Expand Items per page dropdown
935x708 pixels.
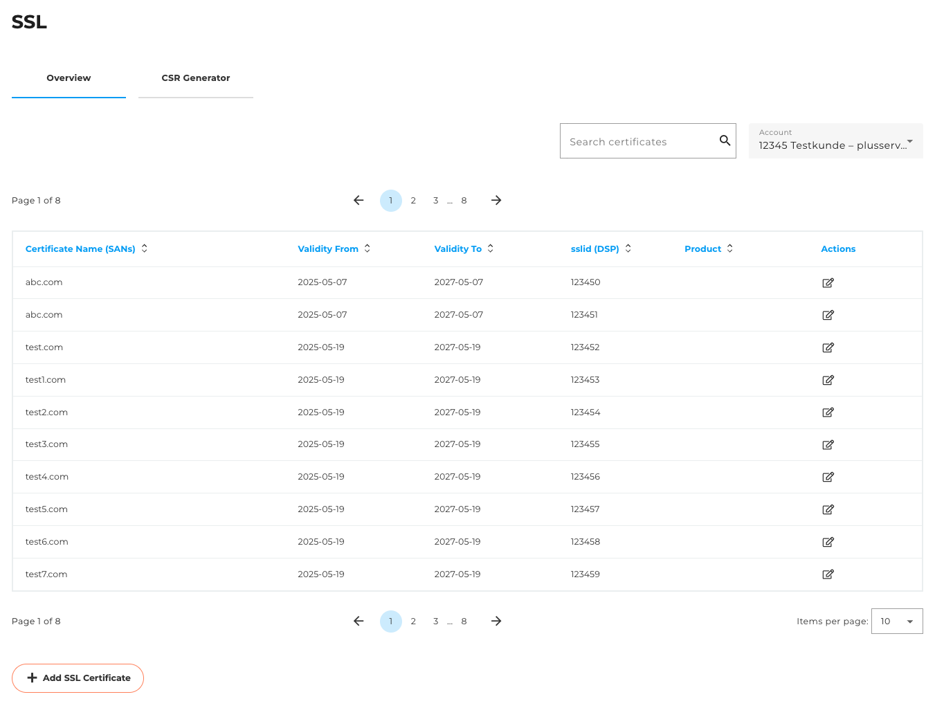point(896,621)
